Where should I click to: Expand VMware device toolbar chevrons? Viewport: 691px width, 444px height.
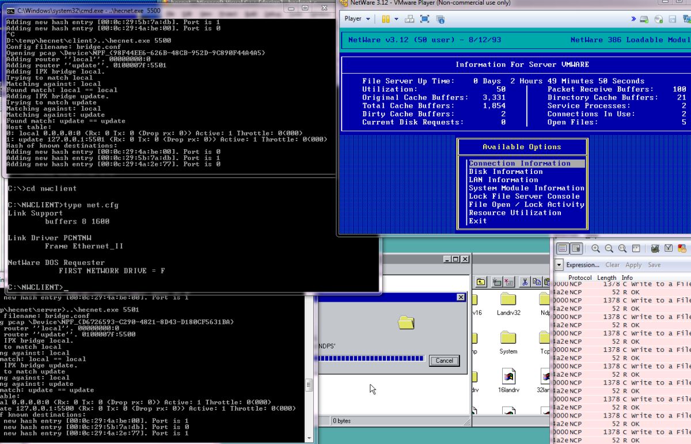point(634,19)
